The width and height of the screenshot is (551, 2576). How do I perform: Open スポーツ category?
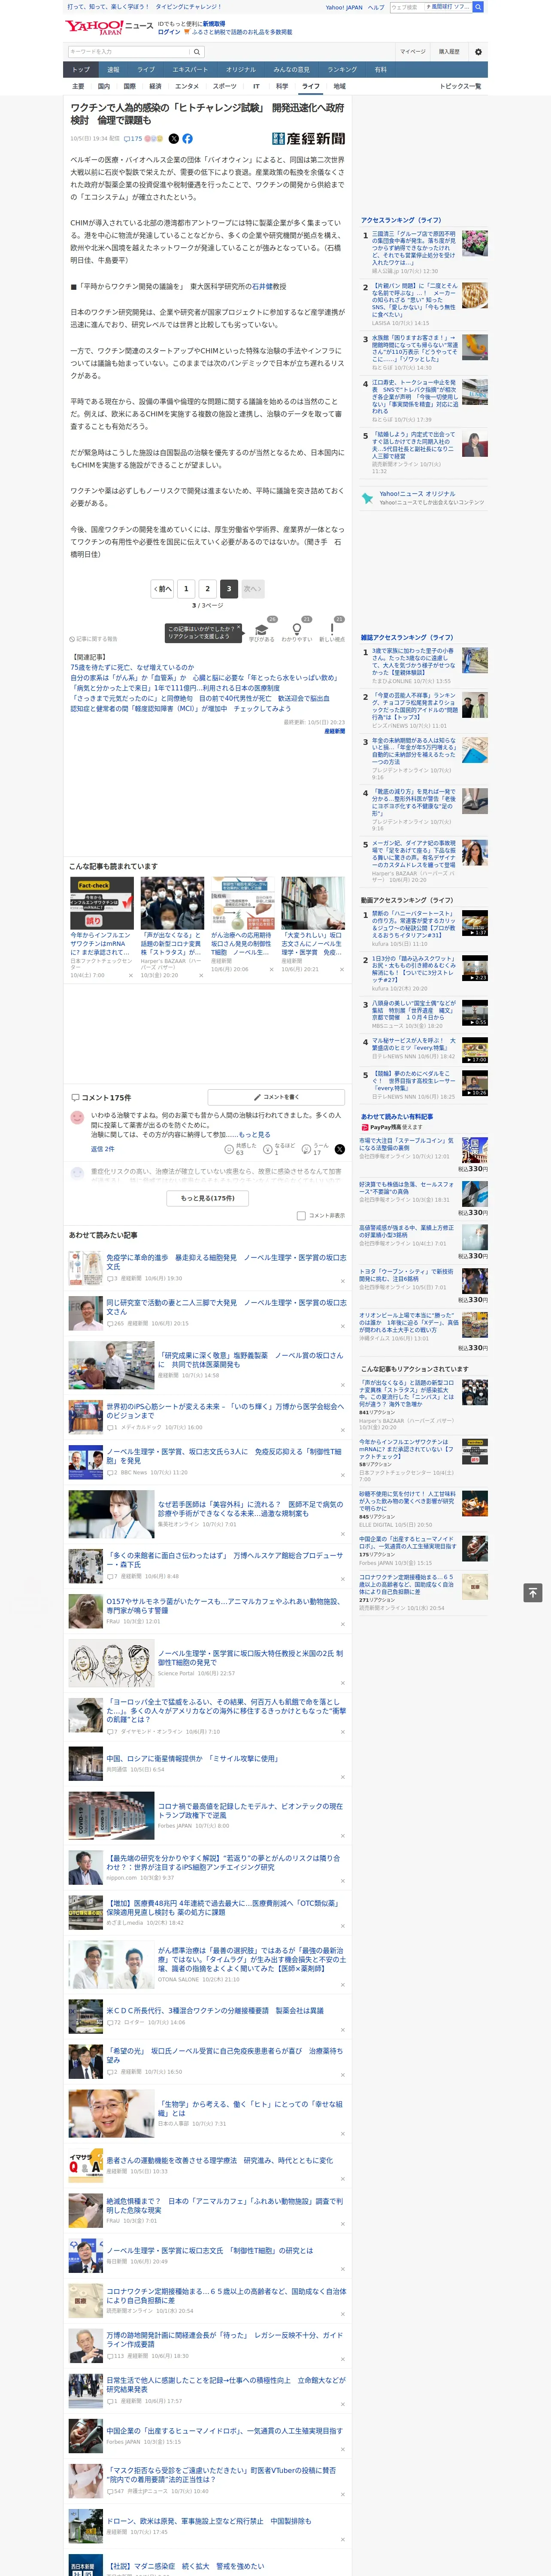point(224,86)
